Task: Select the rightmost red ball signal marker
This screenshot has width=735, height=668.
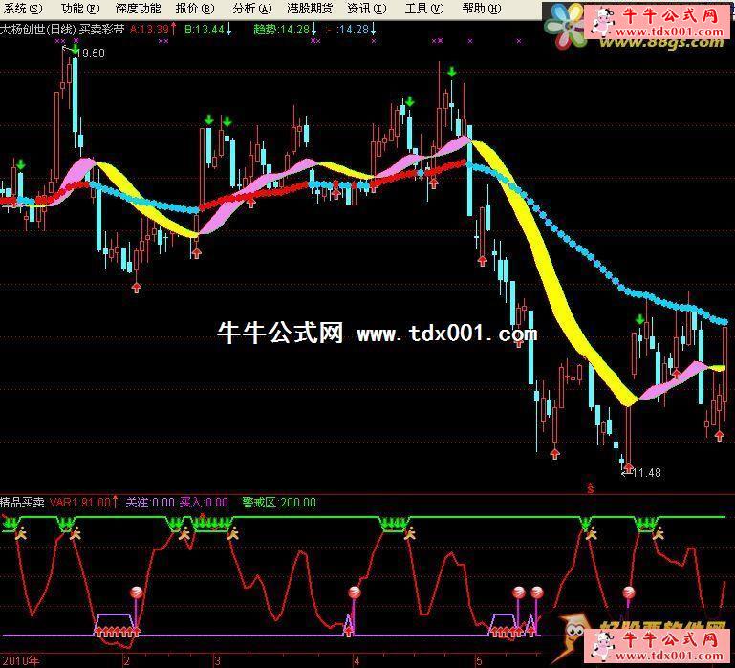Action: (x=629, y=593)
